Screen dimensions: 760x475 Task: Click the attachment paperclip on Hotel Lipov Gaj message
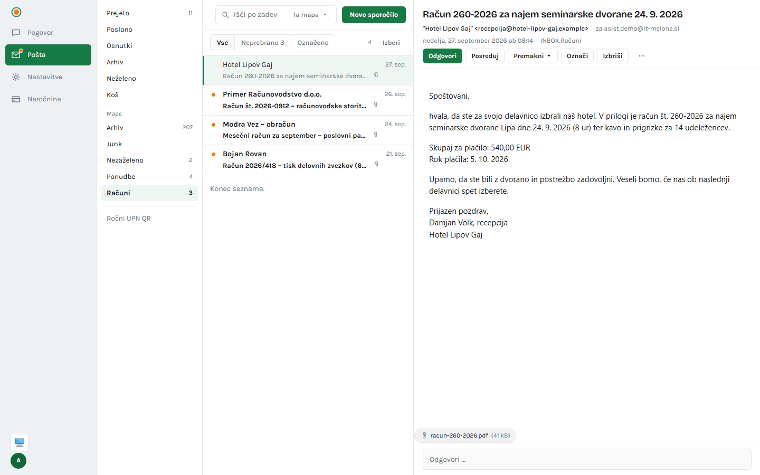(x=376, y=75)
